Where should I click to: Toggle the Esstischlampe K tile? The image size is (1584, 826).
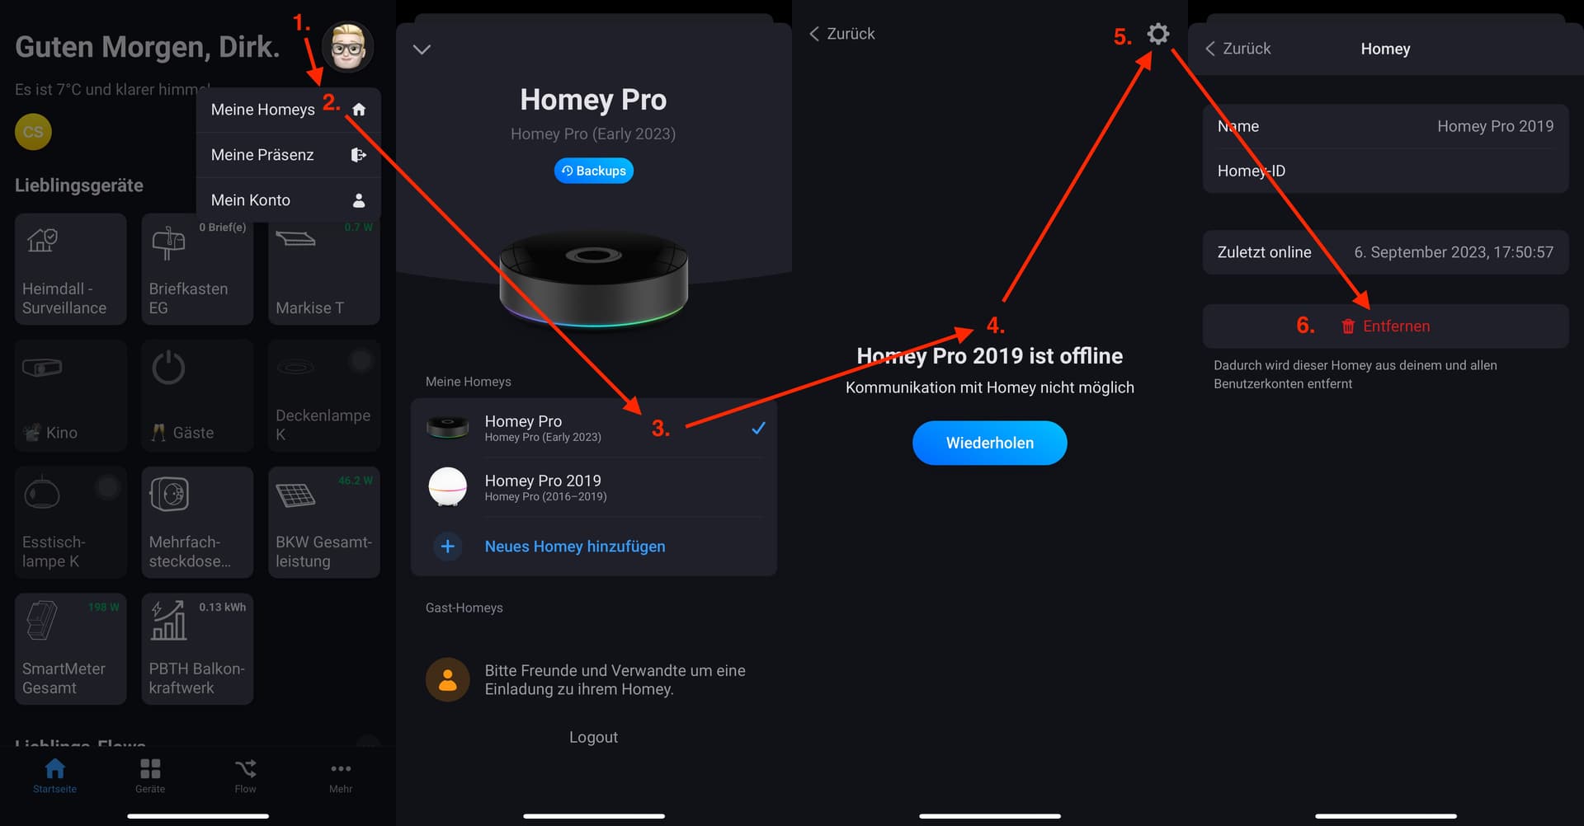click(70, 522)
